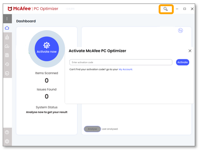Click the up-down arrows sort icon
Screen dimensions: 199x151
(181, 31)
